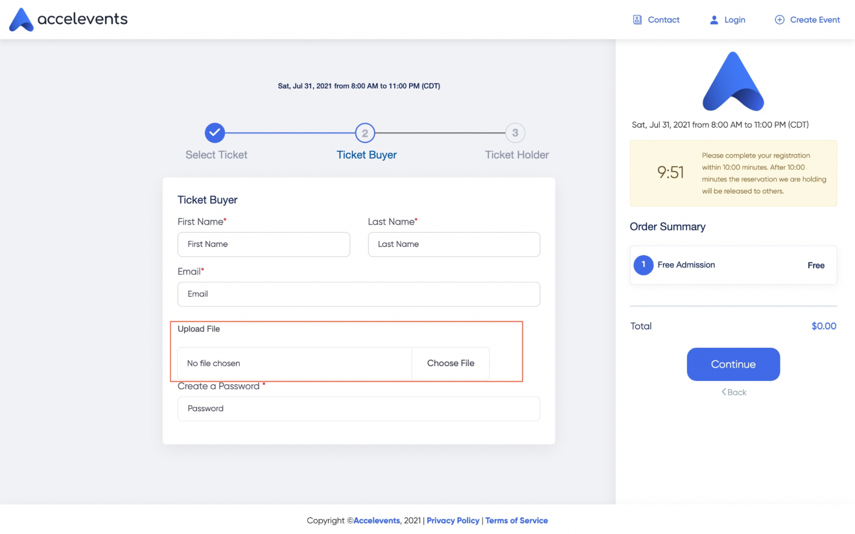The image size is (855, 534).
Task: Click Choose File to upload a file
Action: [450, 363]
